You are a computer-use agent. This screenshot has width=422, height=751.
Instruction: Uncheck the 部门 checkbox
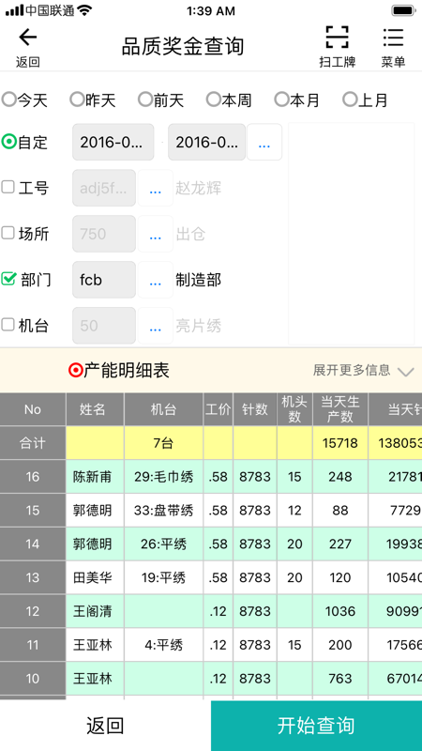(x=8, y=279)
